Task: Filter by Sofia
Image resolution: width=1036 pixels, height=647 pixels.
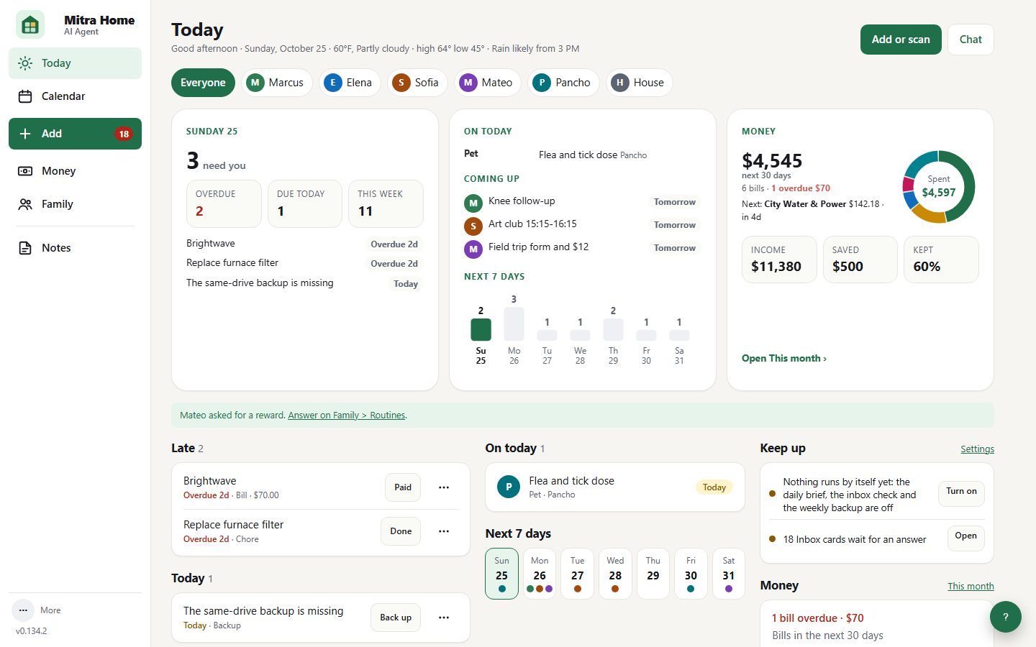Action: 417,83
